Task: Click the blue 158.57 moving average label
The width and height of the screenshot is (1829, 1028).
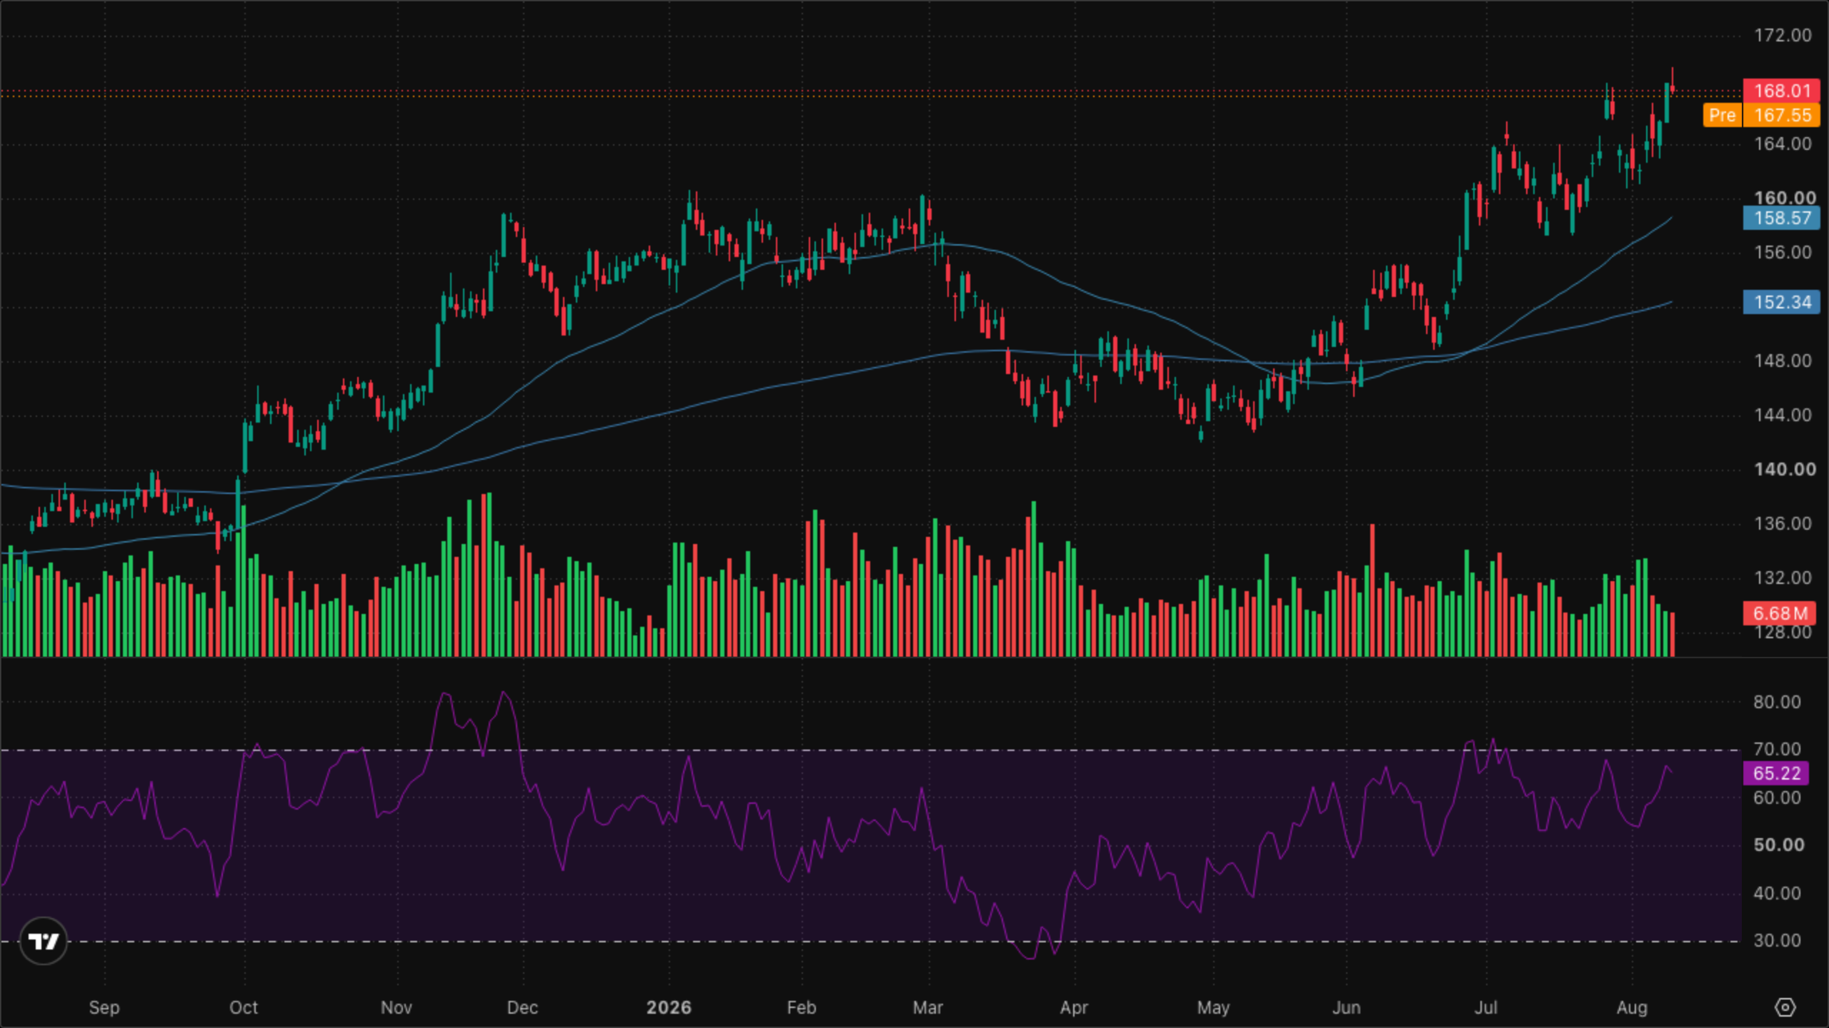Action: pos(1782,218)
